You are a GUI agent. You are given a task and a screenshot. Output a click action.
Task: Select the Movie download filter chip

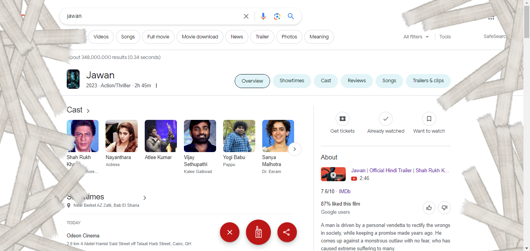click(x=200, y=37)
